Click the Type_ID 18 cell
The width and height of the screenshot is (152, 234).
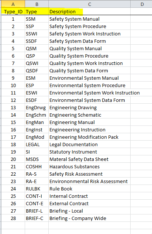pos(13,144)
